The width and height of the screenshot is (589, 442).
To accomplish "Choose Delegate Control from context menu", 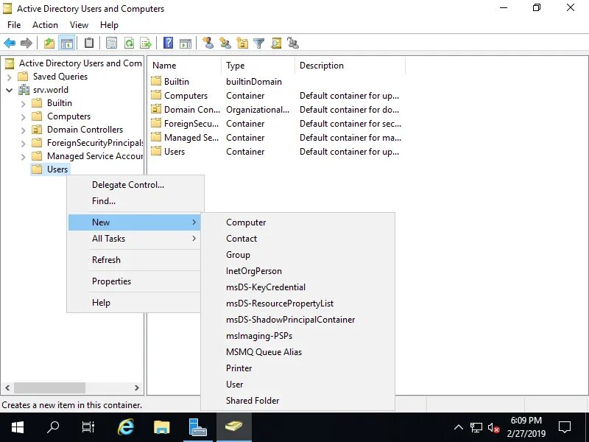I will point(135,185).
